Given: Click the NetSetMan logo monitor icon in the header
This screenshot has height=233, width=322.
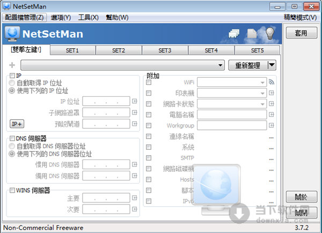Looking at the screenshot, I should 12,34.
